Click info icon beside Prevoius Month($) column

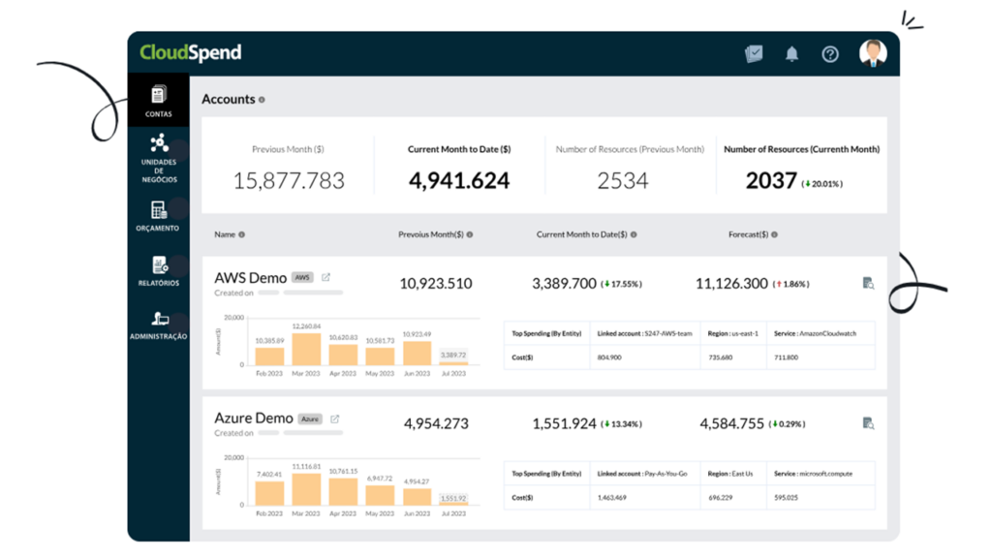(x=470, y=234)
